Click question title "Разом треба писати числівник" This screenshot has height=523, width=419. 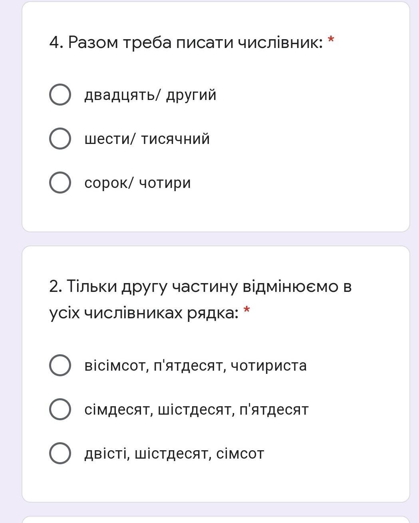pos(186,42)
